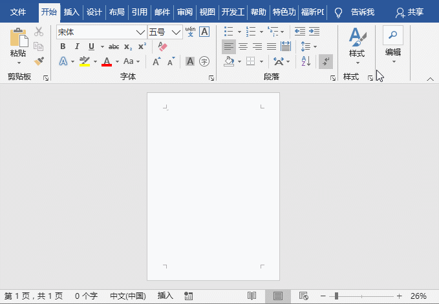Expand the Styles (样式) gallery

pos(358,46)
